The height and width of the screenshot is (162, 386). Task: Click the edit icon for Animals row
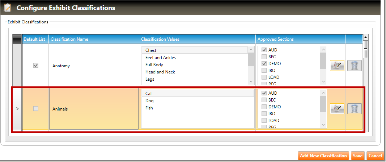point(337,109)
